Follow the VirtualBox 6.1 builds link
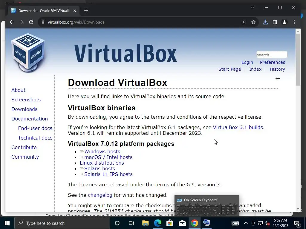 click(x=238, y=127)
